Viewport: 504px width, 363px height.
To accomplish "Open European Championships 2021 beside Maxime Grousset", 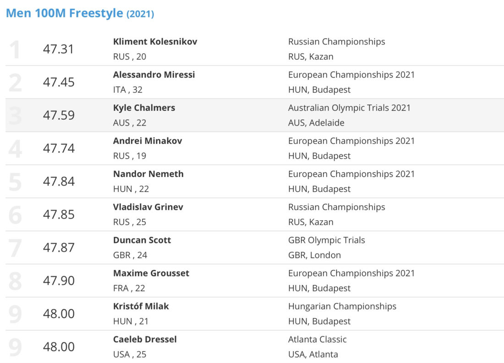I will (x=351, y=273).
